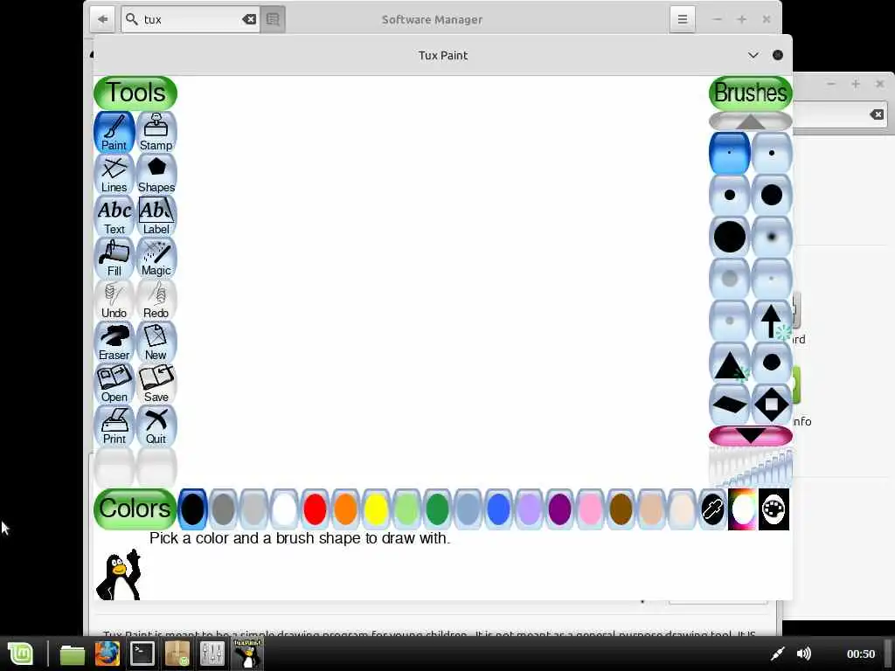895x671 pixels.
Task: Choose the upward arrow brush
Action: pyautogui.click(x=772, y=321)
